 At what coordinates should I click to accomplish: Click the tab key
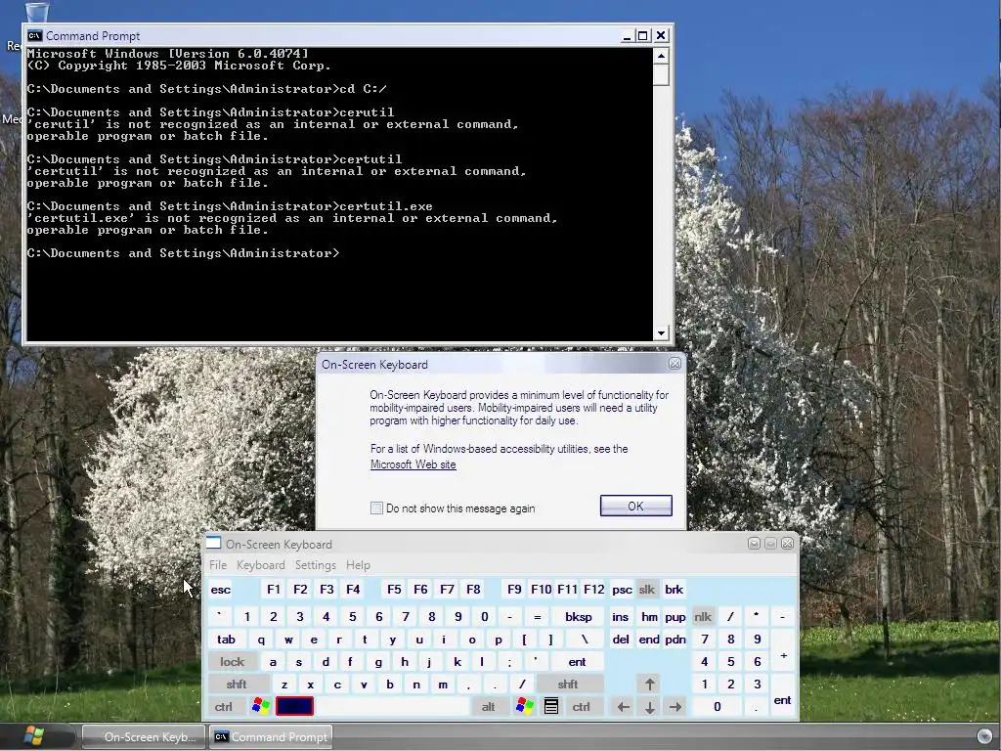tap(226, 640)
